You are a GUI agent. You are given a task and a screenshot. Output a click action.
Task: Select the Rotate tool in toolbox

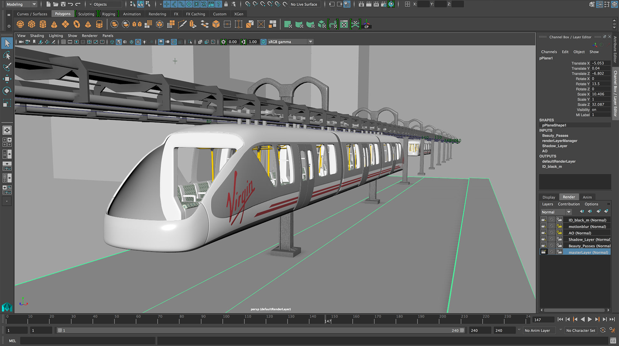tap(7, 91)
